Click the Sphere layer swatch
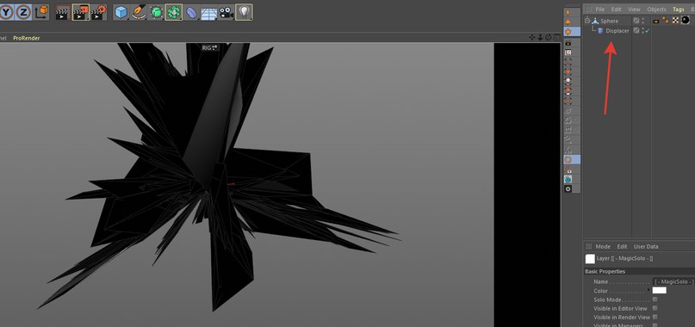This screenshot has width=695, height=327. coord(636,21)
